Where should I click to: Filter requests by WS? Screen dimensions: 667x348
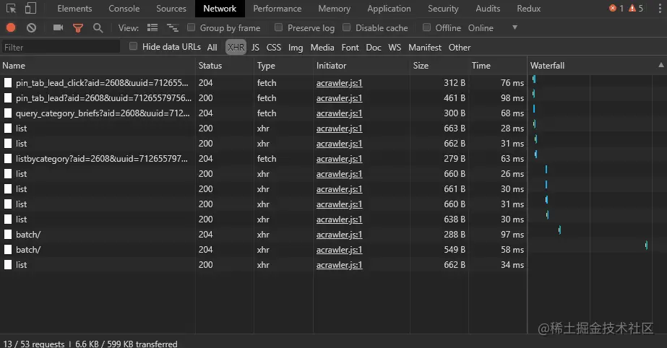click(x=395, y=47)
